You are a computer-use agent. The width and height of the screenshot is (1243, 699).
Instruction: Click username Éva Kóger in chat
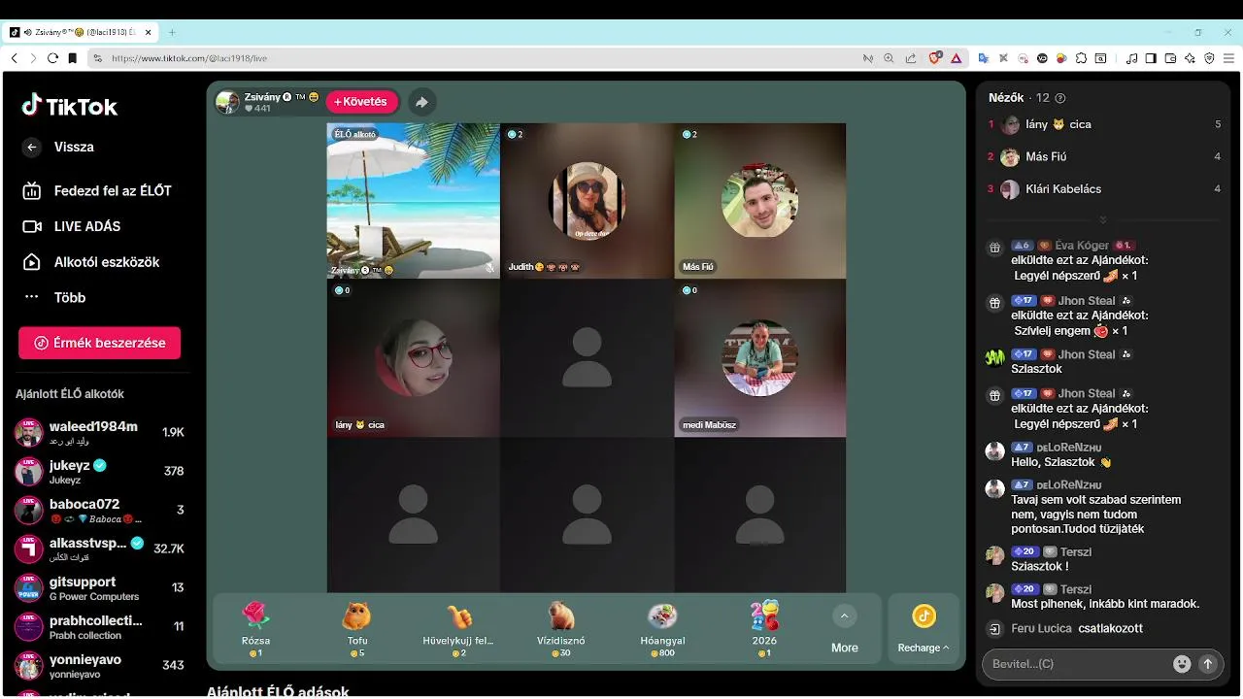point(1081,246)
